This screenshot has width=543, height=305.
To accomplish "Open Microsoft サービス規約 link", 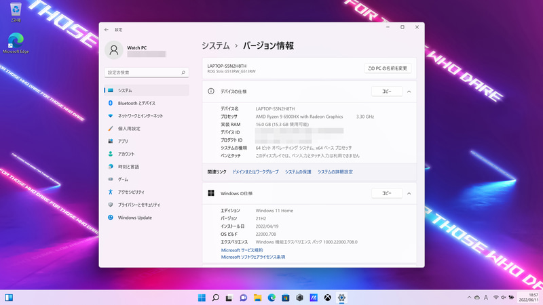I will [x=242, y=250].
